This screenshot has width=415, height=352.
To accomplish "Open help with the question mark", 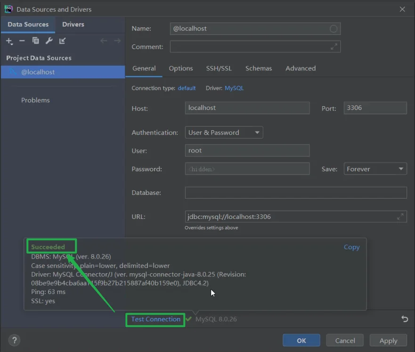I will pos(15,340).
